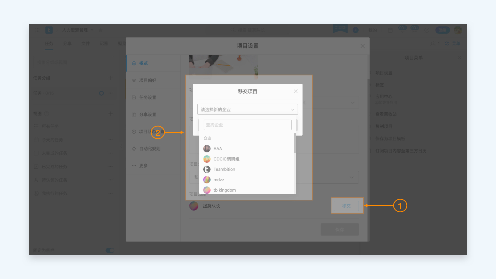Click the 移交 (Transfer) button
The height and width of the screenshot is (279, 496).
click(x=347, y=205)
